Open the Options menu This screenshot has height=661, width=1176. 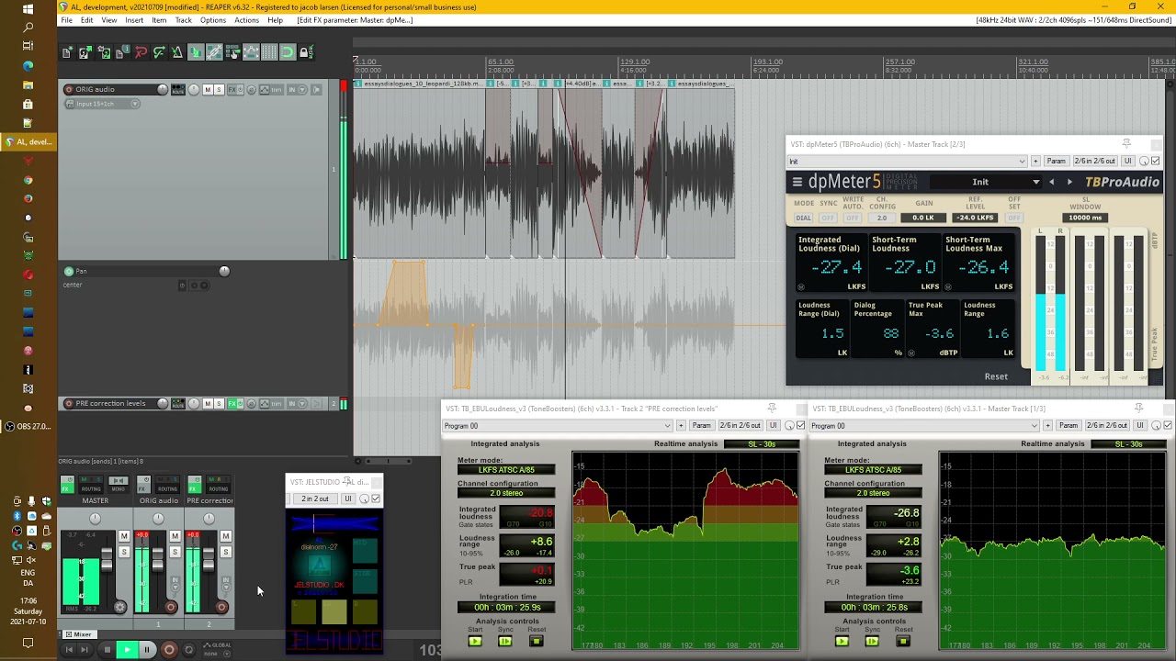tap(213, 20)
